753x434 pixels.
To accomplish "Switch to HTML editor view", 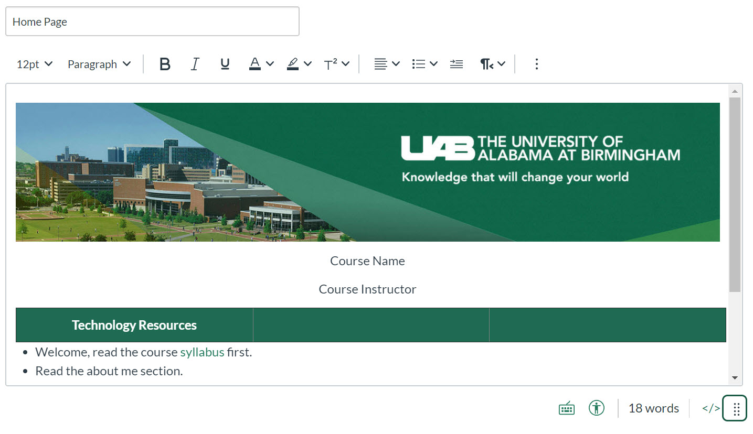I will click(711, 408).
